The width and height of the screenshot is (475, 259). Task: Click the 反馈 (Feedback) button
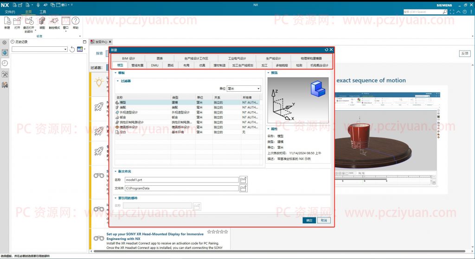point(465,53)
